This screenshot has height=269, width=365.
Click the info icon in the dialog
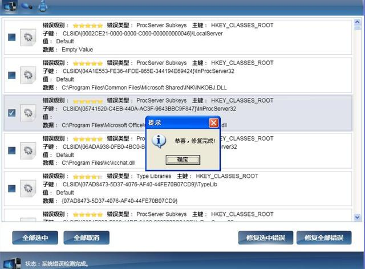pyautogui.click(x=159, y=141)
